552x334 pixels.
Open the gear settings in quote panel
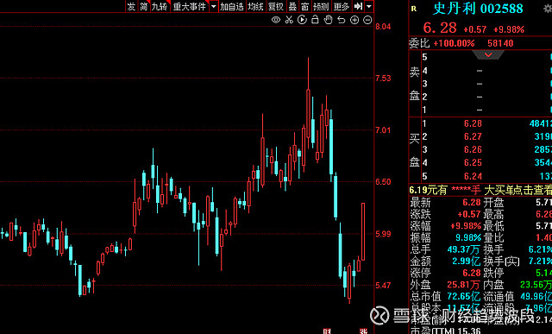(549, 8)
